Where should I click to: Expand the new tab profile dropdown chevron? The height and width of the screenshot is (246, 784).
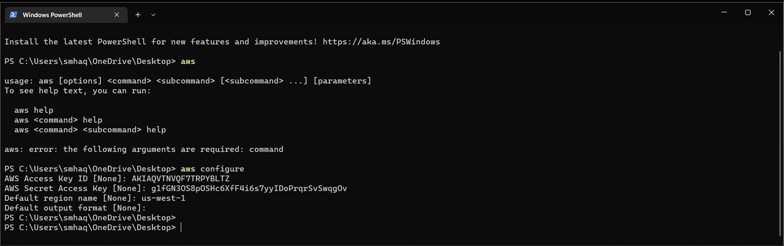pos(153,15)
